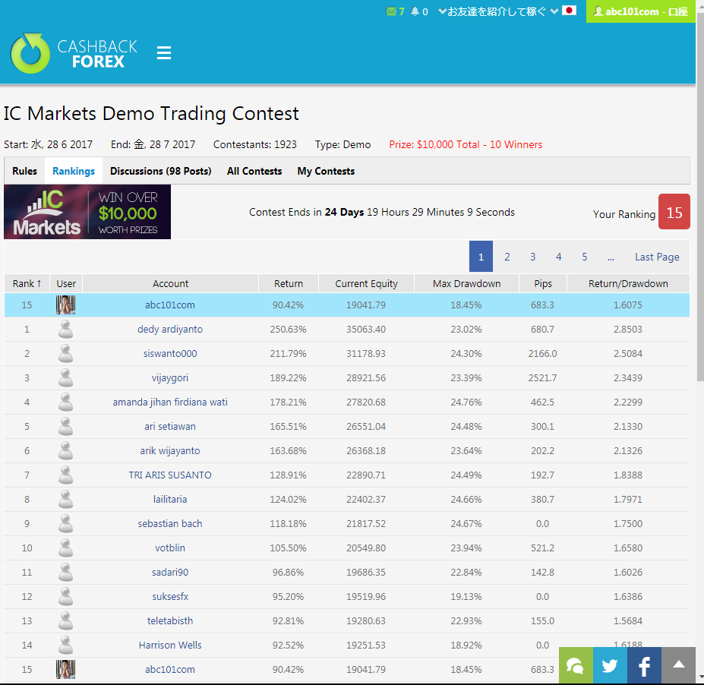Open the live chat bubble icon
The image size is (704, 685).
coord(576,665)
